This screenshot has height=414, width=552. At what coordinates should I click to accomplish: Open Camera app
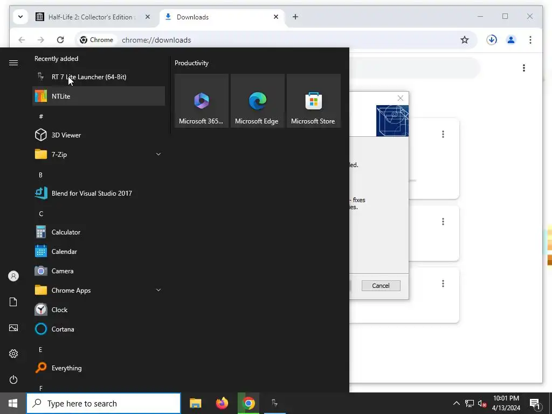[x=99, y=271]
